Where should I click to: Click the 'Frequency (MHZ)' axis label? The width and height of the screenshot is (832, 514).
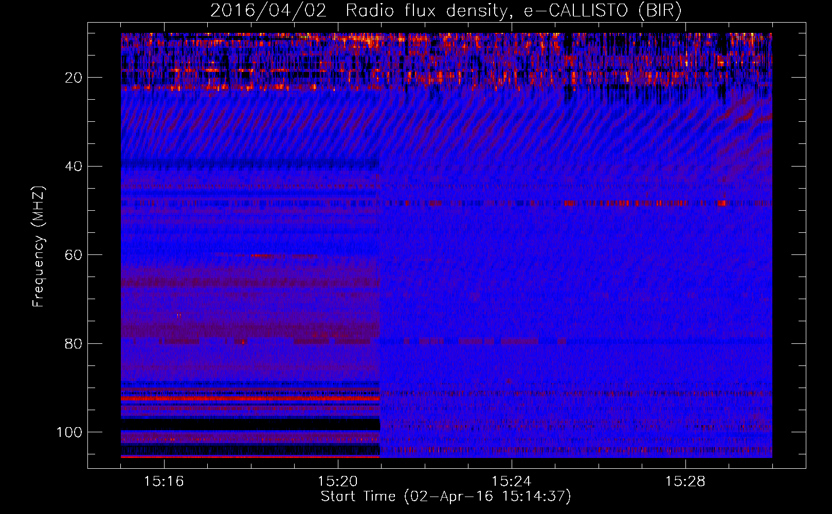39,247
